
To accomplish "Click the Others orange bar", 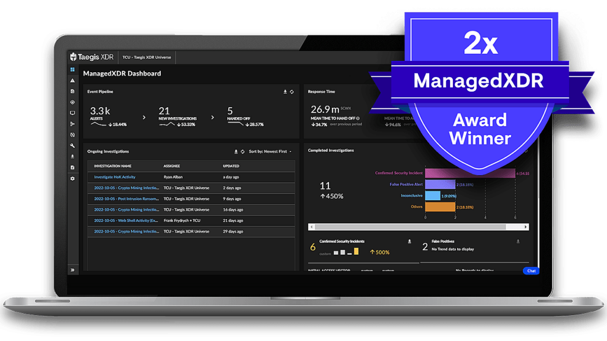I will pyautogui.click(x=440, y=207).
